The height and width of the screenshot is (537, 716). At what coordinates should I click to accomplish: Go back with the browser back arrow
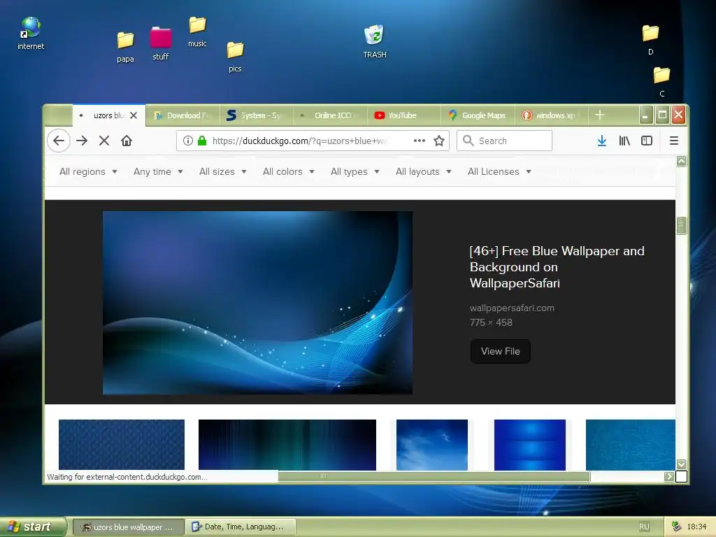(x=59, y=141)
